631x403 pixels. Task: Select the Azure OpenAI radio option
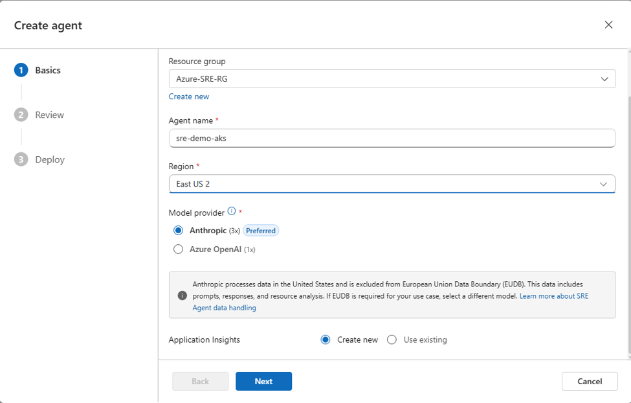178,249
